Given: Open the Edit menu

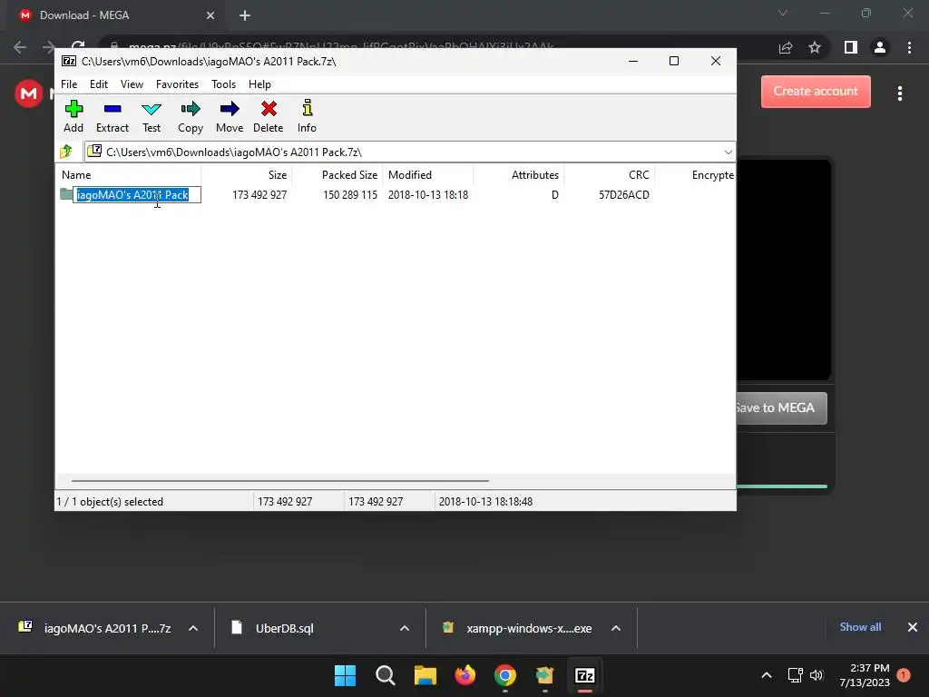Looking at the screenshot, I should pos(98,84).
